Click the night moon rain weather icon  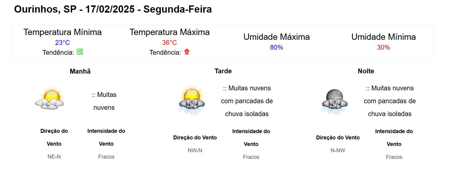(x=334, y=102)
